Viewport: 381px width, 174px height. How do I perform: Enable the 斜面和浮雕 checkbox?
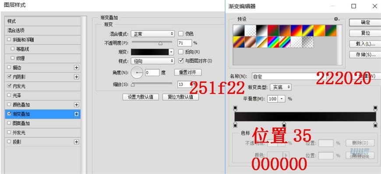click(9, 40)
